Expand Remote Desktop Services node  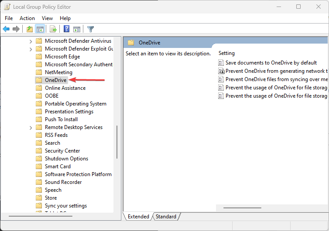(x=31, y=128)
